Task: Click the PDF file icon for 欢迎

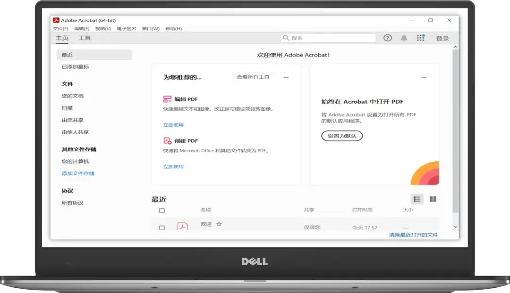Action: pos(182,226)
